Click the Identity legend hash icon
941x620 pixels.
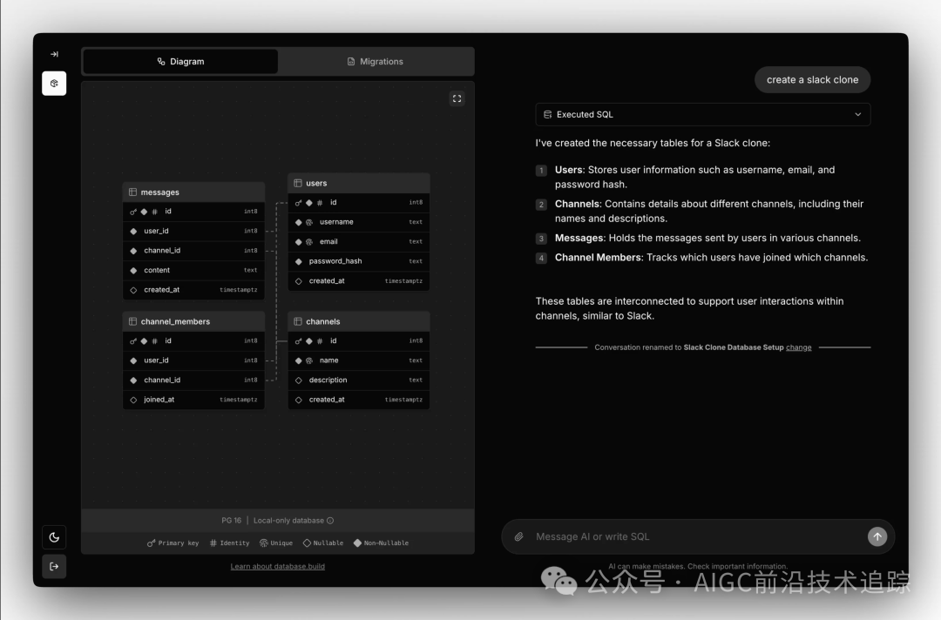tap(213, 543)
